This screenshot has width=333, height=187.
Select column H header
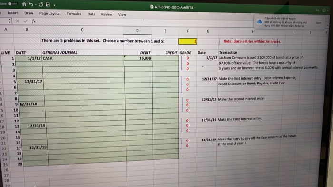point(253,32)
